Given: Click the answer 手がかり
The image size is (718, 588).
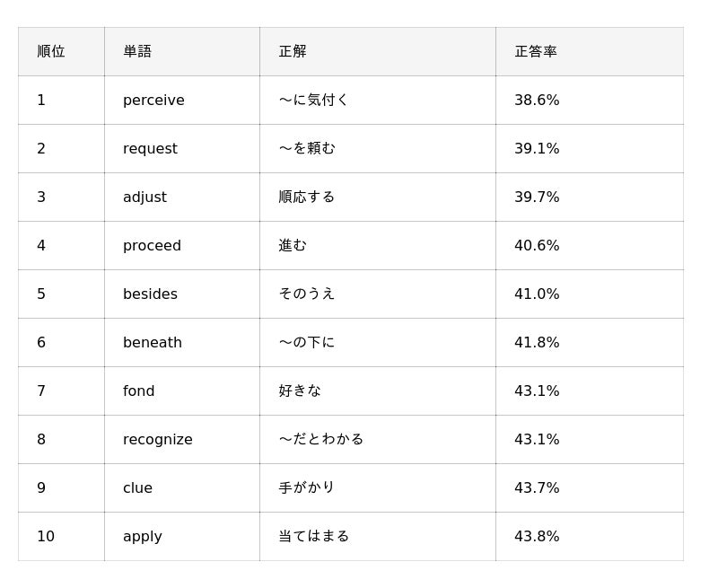Looking at the screenshot, I should [307, 487].
